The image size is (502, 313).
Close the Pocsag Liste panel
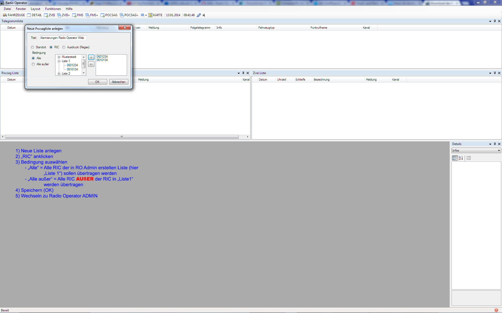click(x=248, y=73)
